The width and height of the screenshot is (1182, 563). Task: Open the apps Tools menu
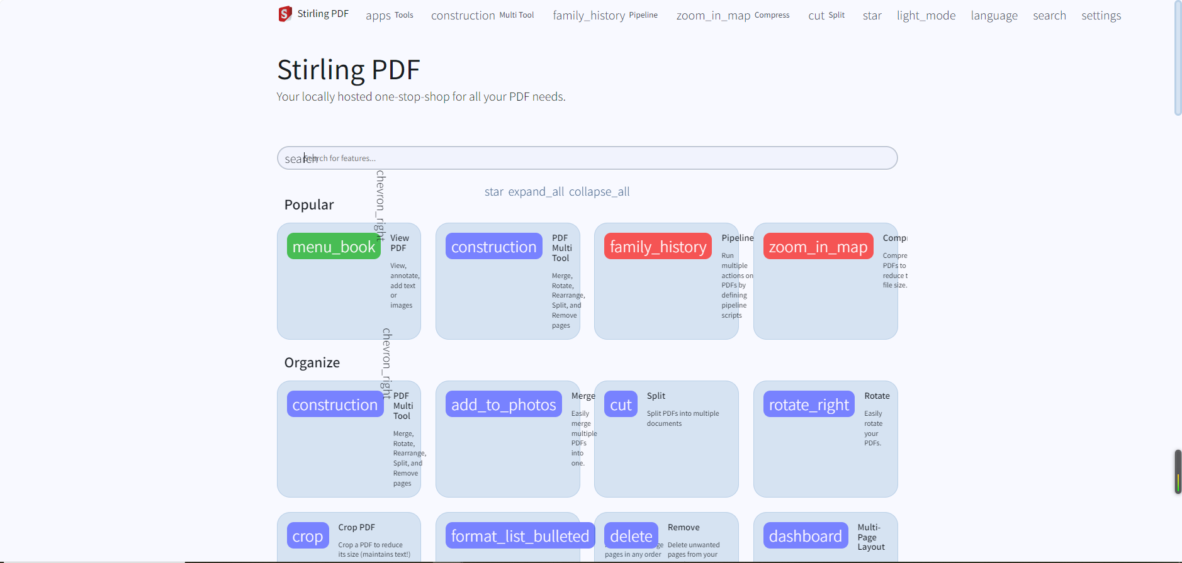tap(389, 16)
